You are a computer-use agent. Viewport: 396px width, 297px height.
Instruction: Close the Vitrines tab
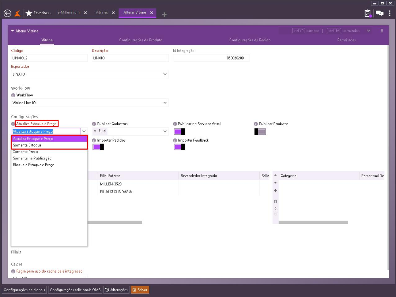(113, 13)
